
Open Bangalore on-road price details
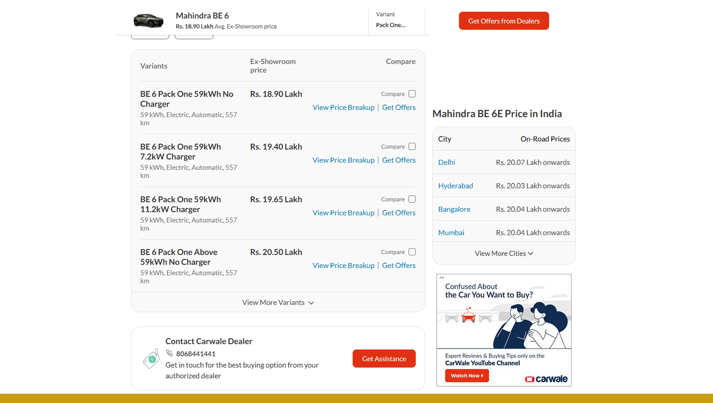coord(454,209)
